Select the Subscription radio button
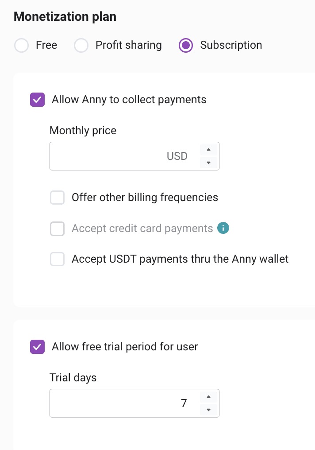This screenshot has height=450, width=315. coord(186,46)
